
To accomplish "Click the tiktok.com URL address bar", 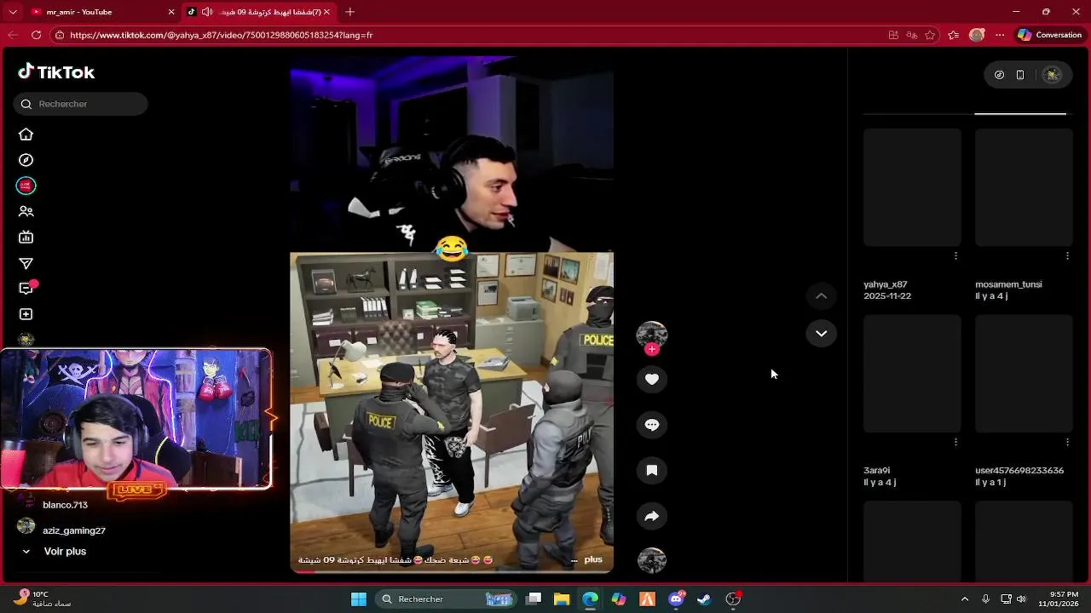I will click(469, 35).
